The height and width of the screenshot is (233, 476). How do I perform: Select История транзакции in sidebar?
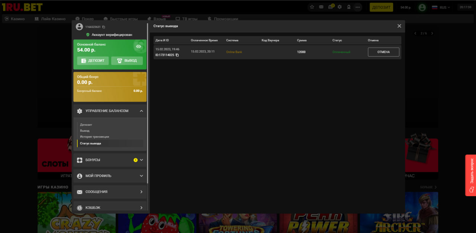coord(94,137)
